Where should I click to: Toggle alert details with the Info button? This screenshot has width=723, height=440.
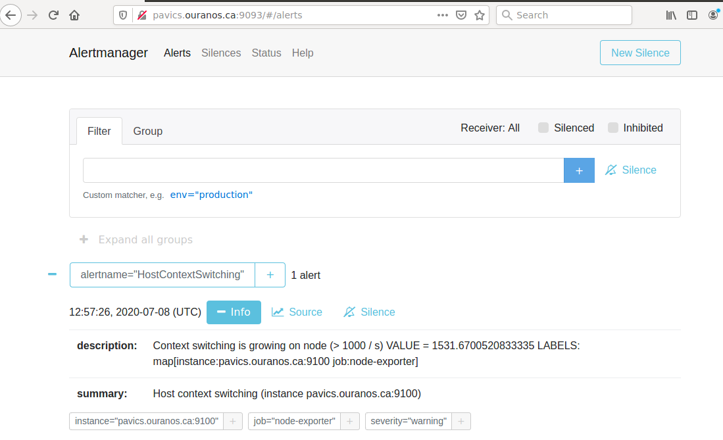[234, 312]
